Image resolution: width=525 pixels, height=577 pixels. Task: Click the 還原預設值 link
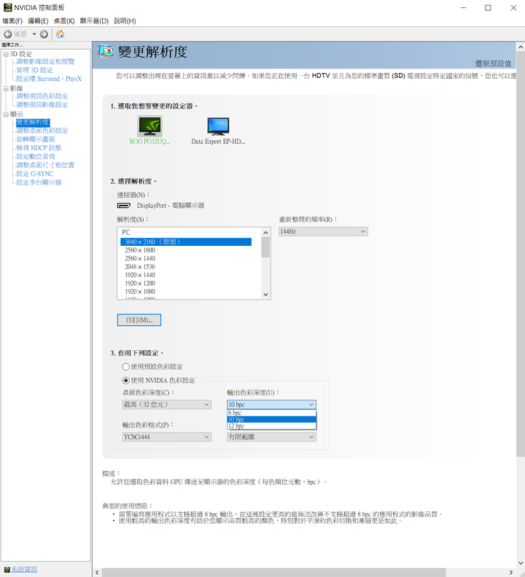(x=493, y=63)
